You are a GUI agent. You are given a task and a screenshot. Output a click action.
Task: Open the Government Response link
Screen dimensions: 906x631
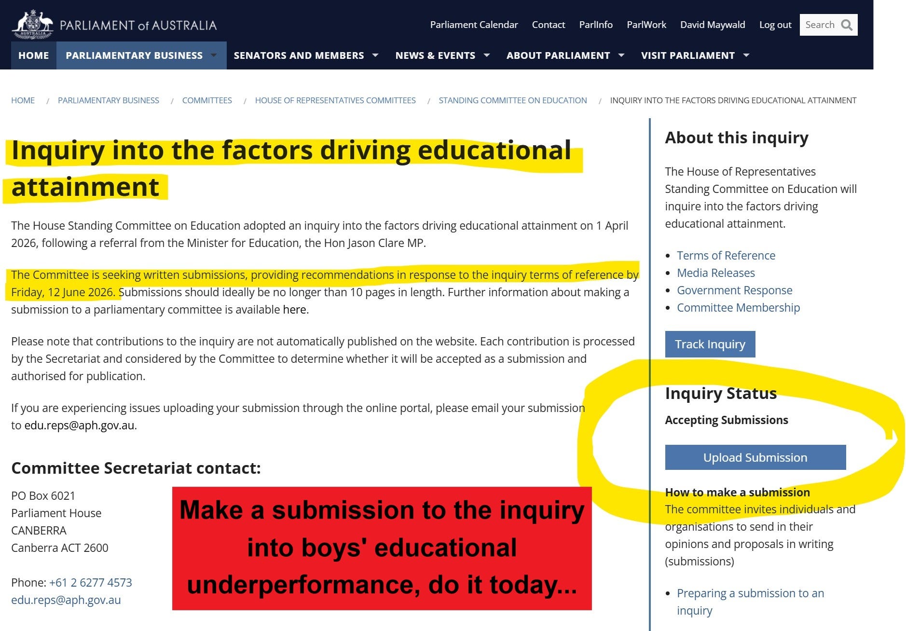(x=735, y=290)
